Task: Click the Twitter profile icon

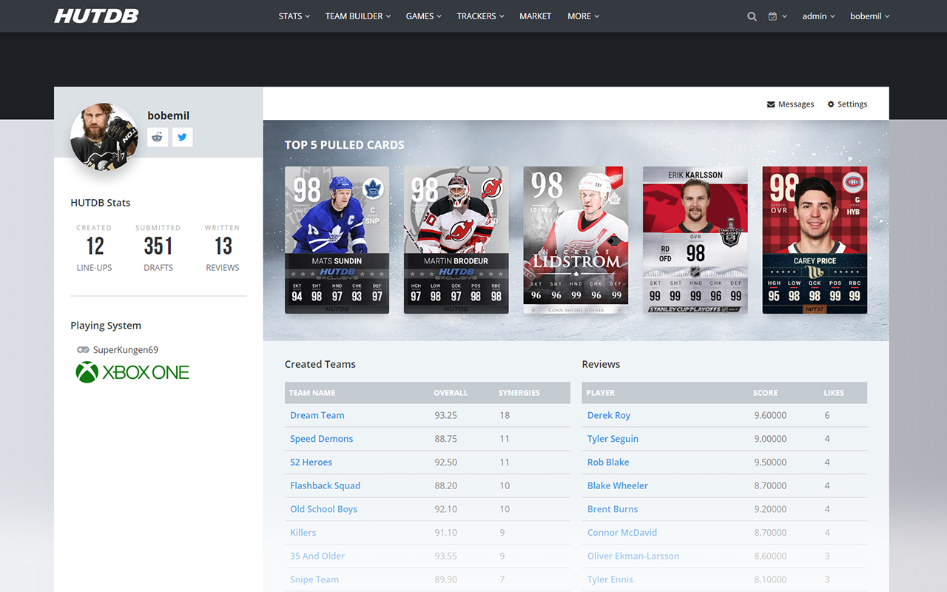Action: click(183, 137)
